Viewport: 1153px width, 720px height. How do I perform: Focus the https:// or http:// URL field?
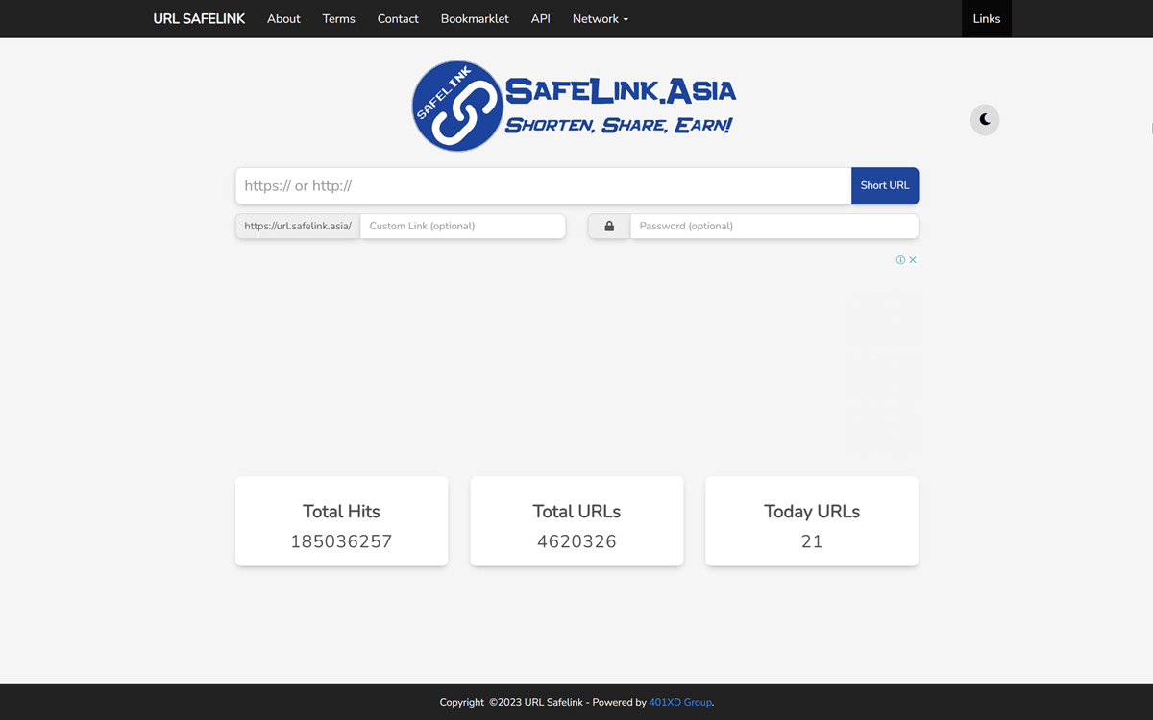(543, 186)
